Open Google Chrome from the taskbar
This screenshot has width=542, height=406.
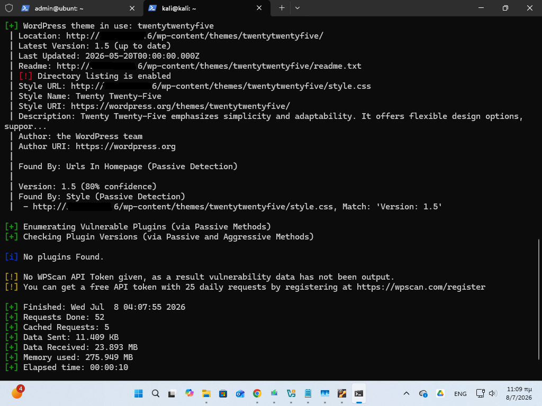pos(257,393)
